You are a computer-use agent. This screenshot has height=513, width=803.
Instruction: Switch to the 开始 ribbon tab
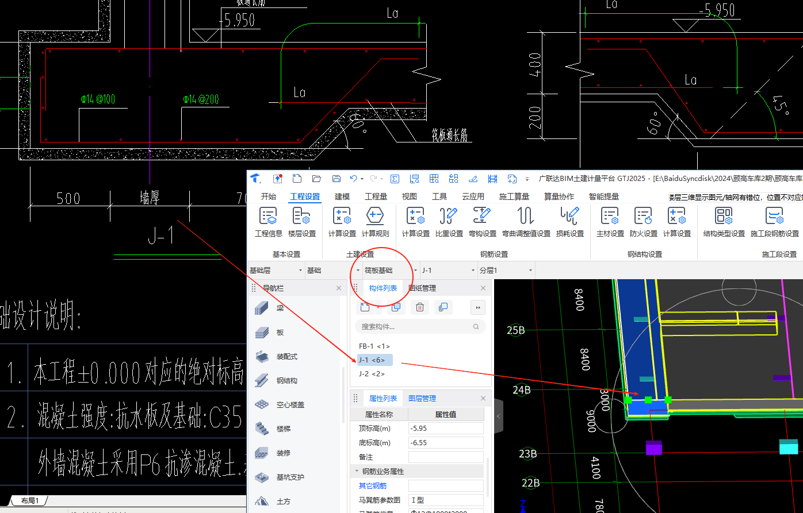[x=269, y=196]
